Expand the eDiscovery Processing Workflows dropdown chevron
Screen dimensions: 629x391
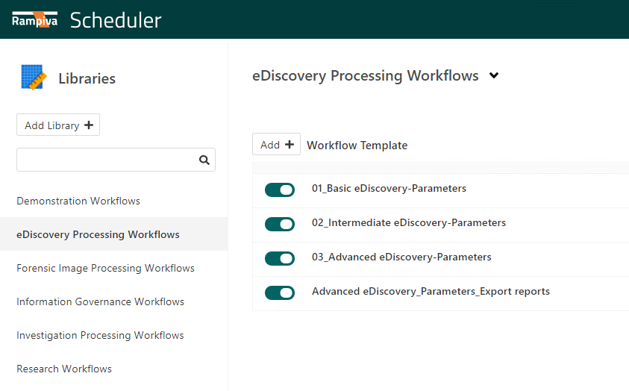coord(493,76)
